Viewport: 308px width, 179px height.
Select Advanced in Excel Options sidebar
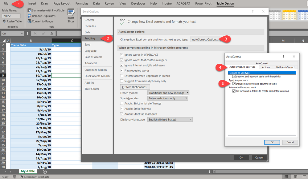[x=97, y=63]
